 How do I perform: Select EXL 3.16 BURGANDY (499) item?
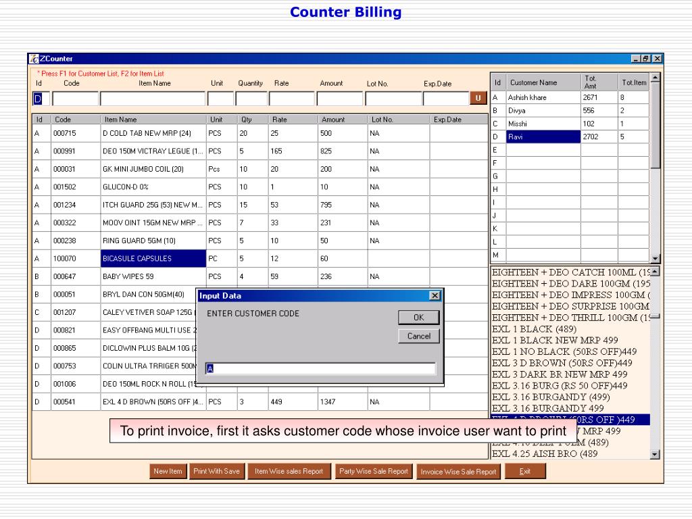pos(570,397)
